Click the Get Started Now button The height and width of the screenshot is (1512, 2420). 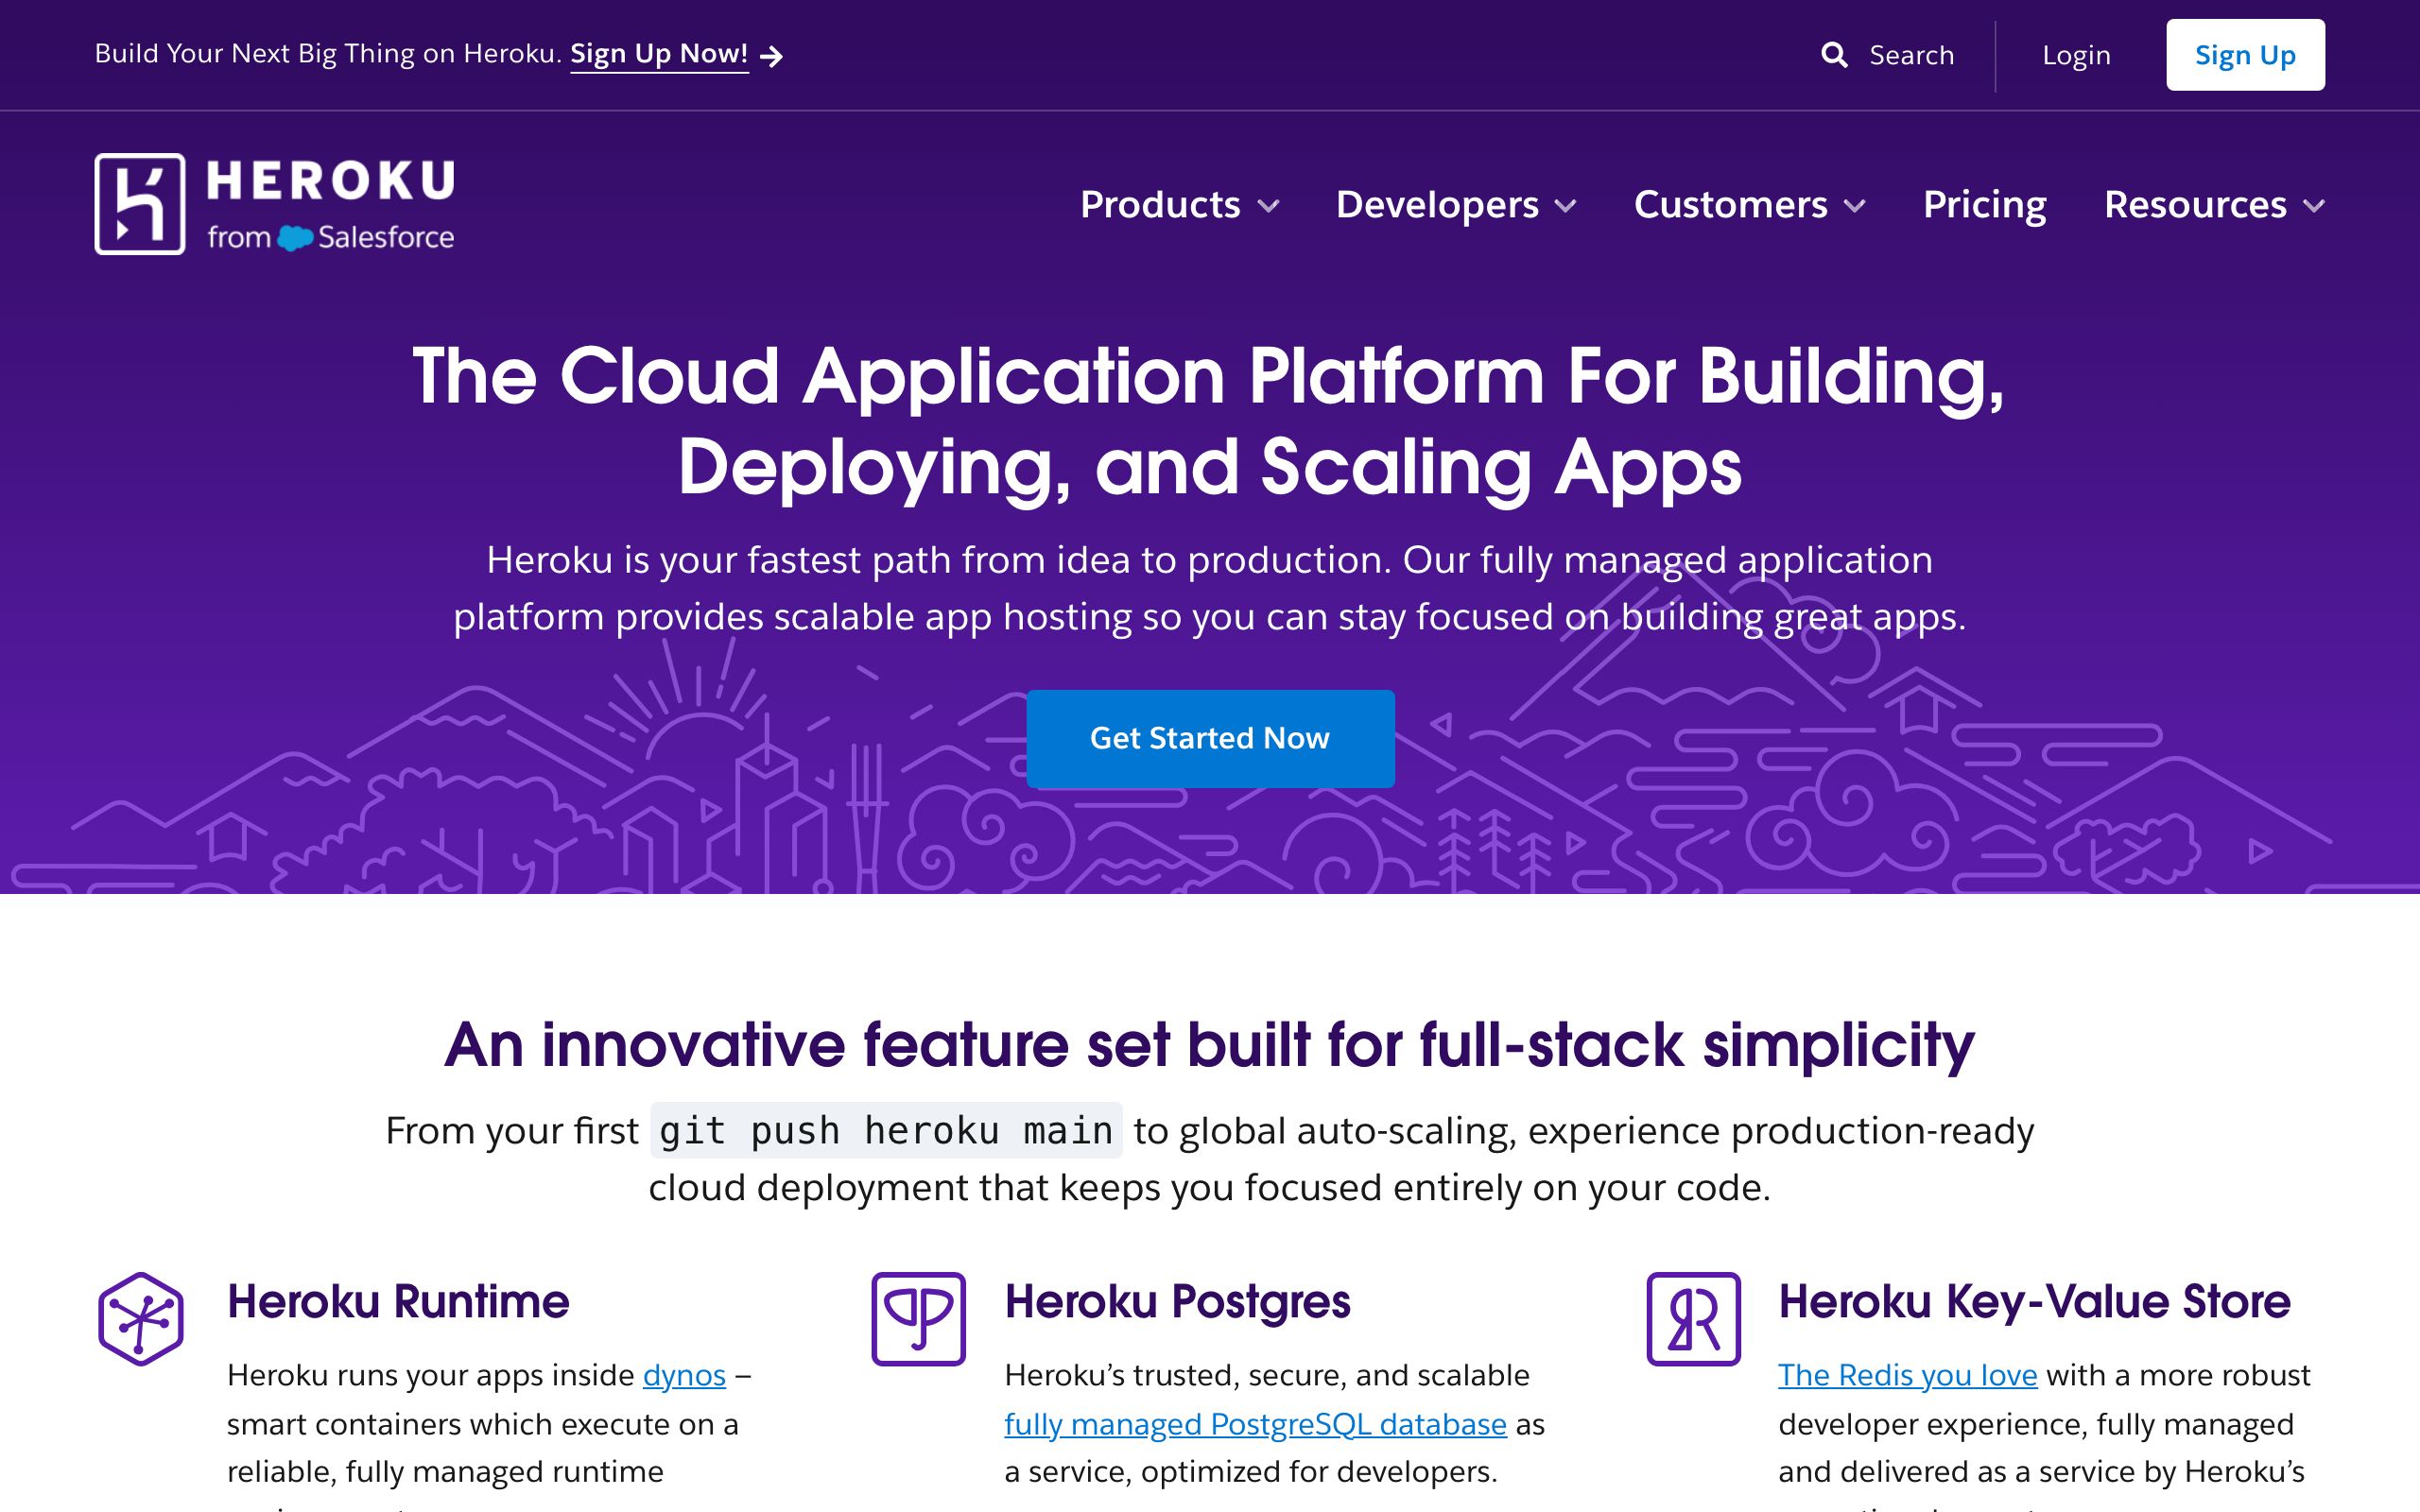(x=1210, y=738)
